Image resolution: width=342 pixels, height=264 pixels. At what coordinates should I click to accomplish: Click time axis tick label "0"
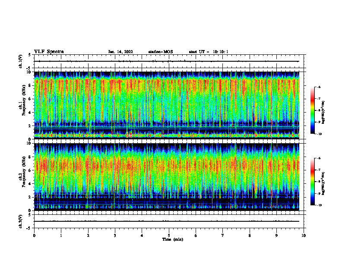click(34, 236)
